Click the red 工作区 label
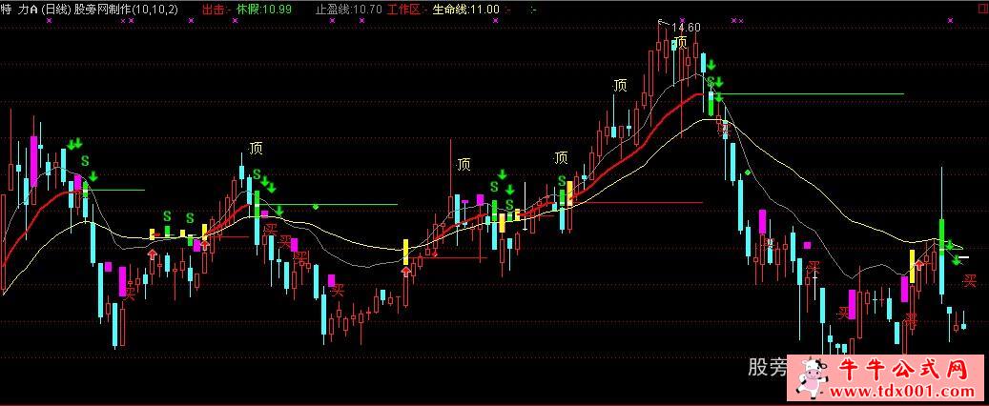This screenshot has width=989, height=406. pyautogui.click(x=404, y=9)
